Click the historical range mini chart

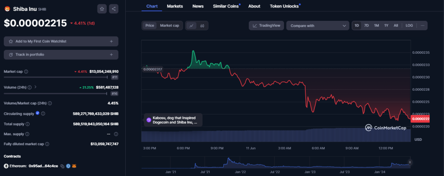277,163
